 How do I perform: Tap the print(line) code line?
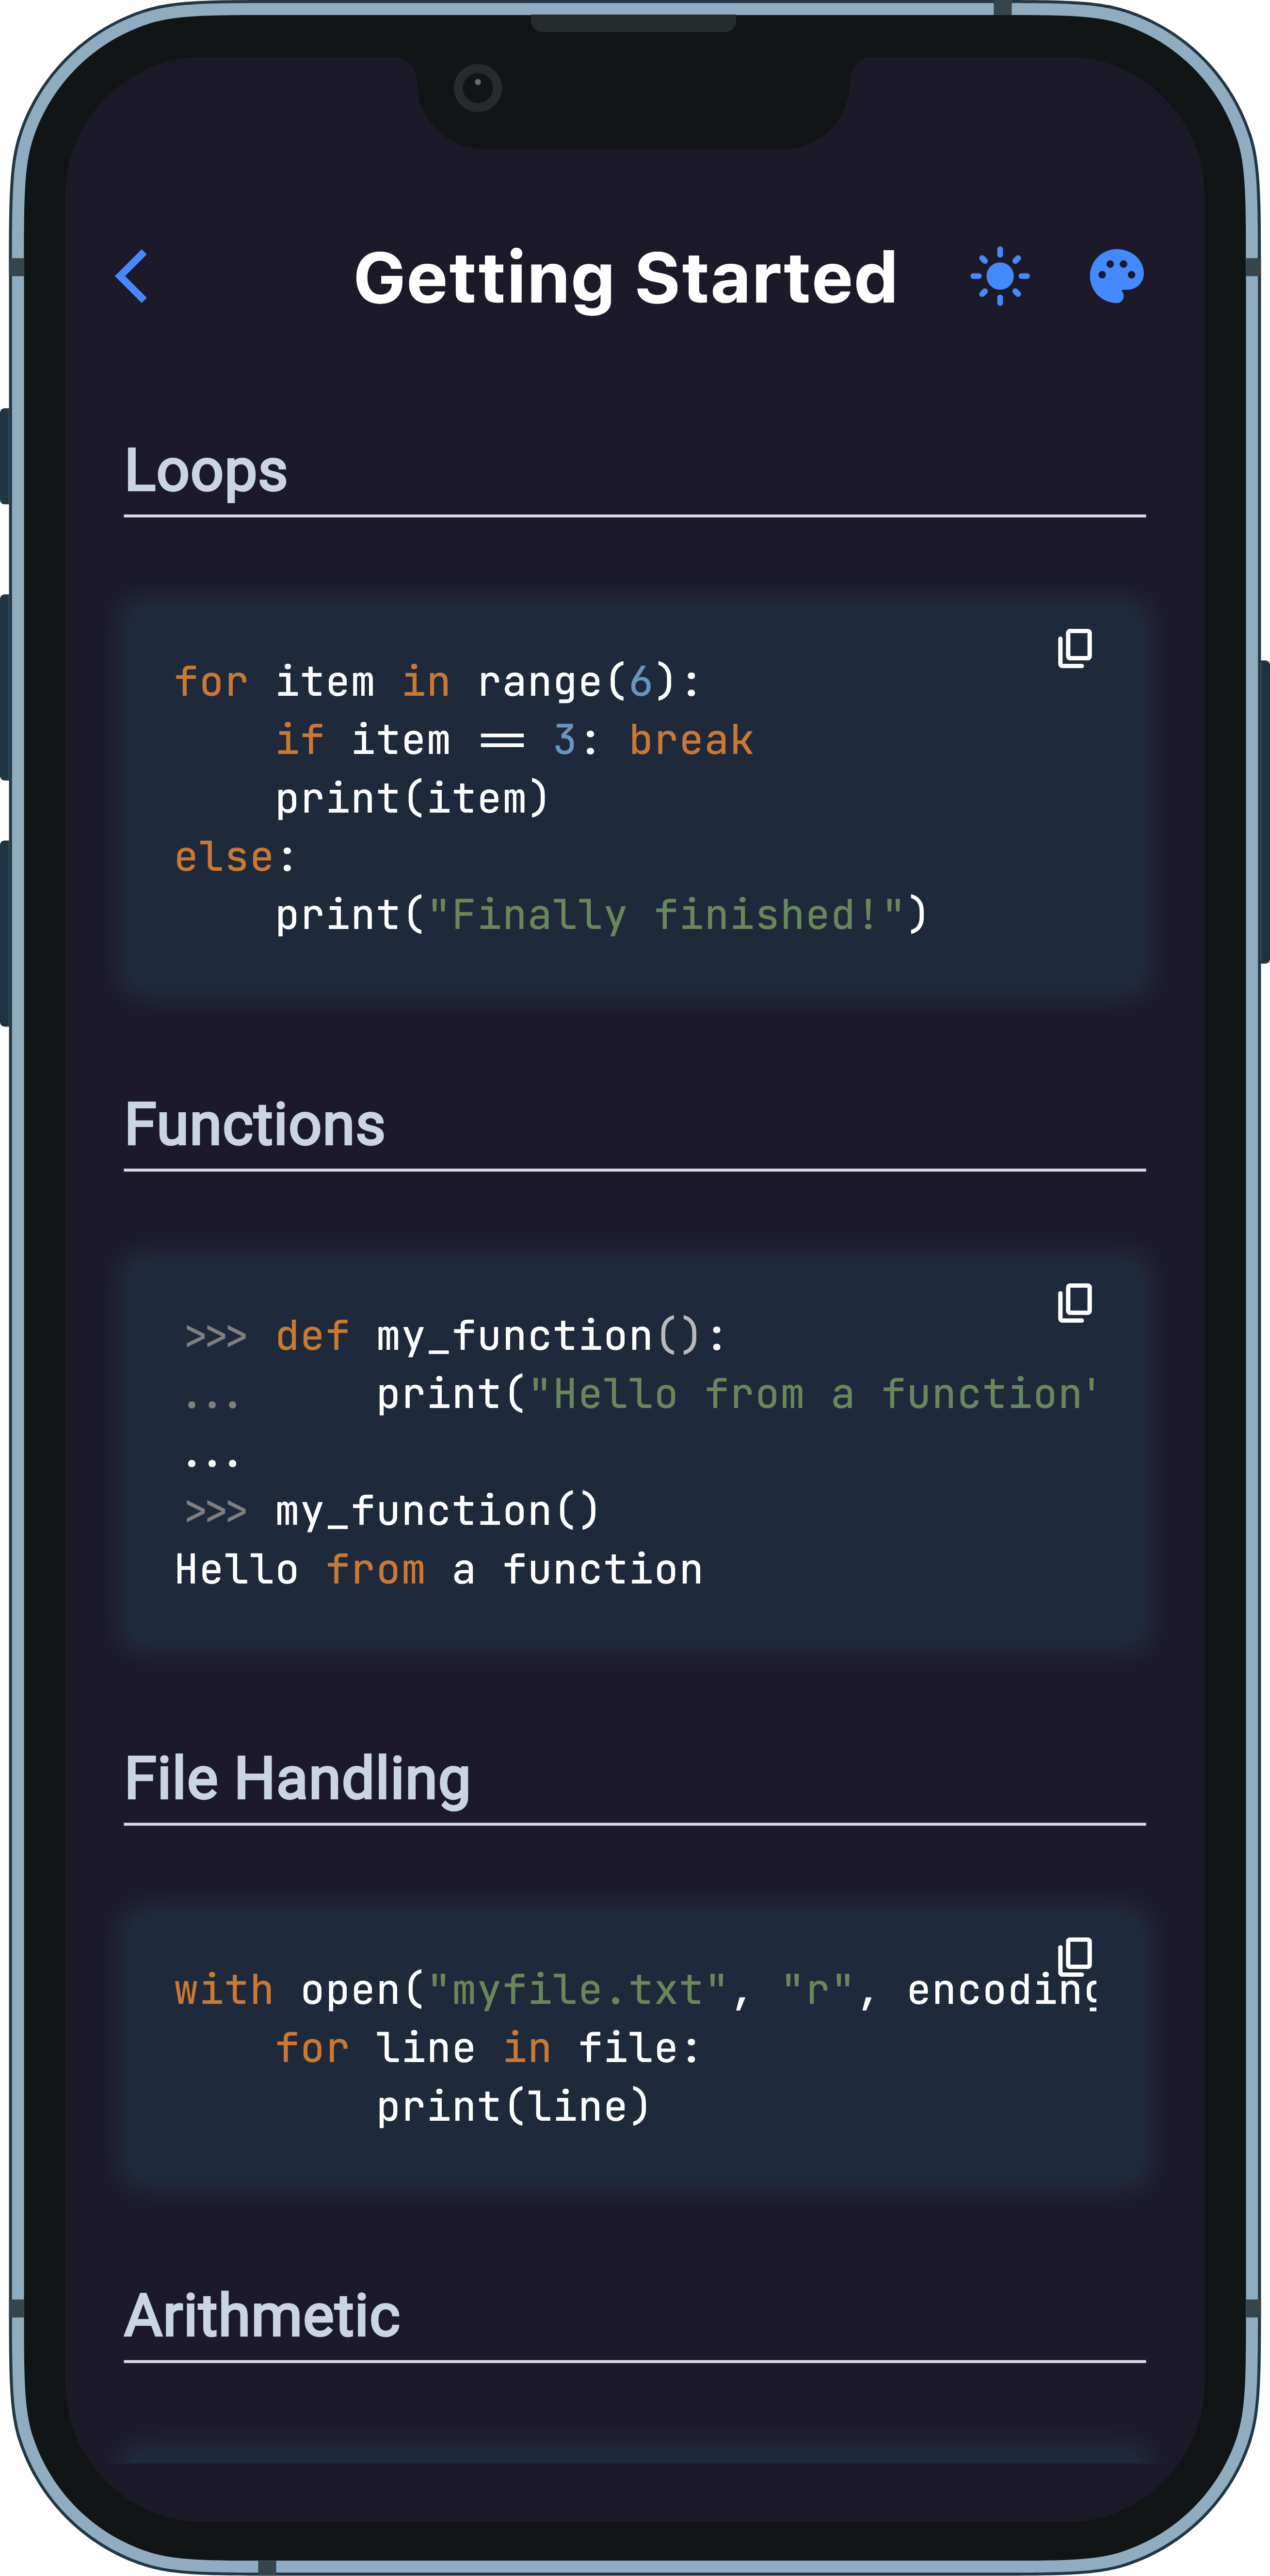coord(514,2107)
